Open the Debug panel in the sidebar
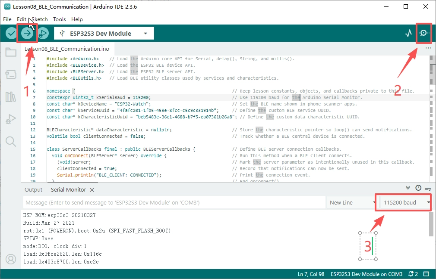Viewport: 436px width, 279px height. 11,119
